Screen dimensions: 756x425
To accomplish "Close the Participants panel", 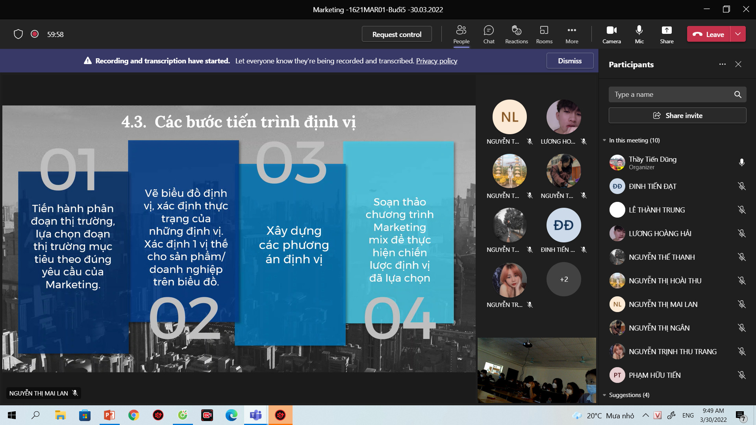I will [738, 64].
